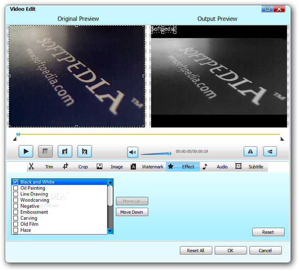This screenshot has height=271, width=299.
Task: Click the Move Down button
Action: pyautogui.click(x=132, y=212)
